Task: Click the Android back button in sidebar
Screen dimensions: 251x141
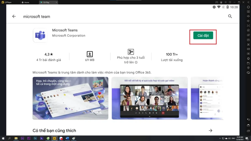Action: 248,119
